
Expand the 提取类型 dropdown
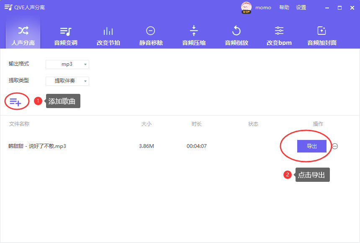67,81
